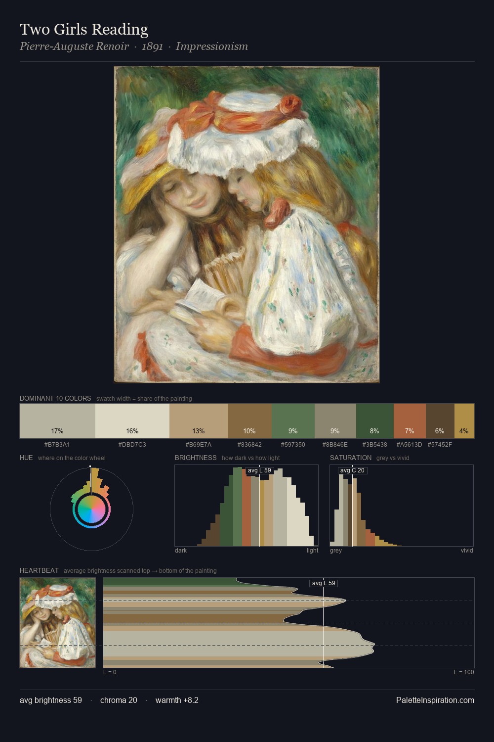Viewport: 494px width, 742px height.
Task: Click the L = 0 axis label
Action: point(110,672)
